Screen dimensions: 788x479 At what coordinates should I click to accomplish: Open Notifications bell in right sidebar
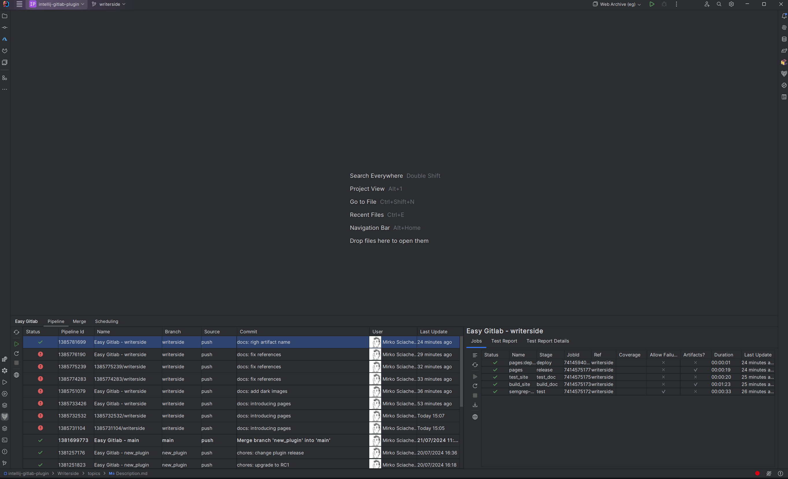784,16
